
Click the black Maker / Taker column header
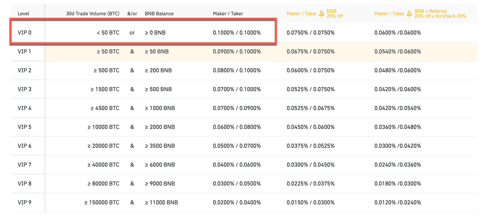pos(228,14)
